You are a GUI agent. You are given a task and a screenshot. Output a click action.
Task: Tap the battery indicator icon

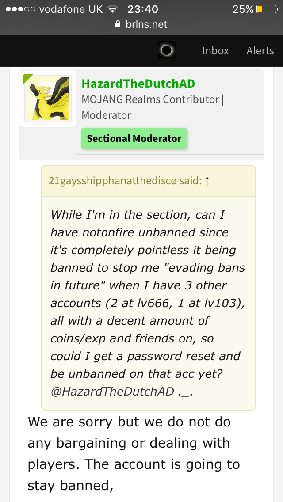pyautogui.click(x=267, y=9)
